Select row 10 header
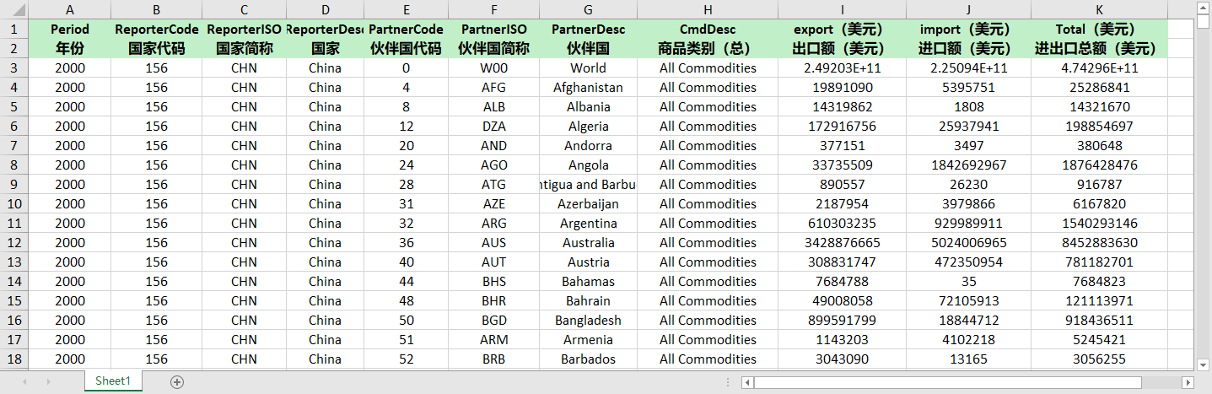 13,203
